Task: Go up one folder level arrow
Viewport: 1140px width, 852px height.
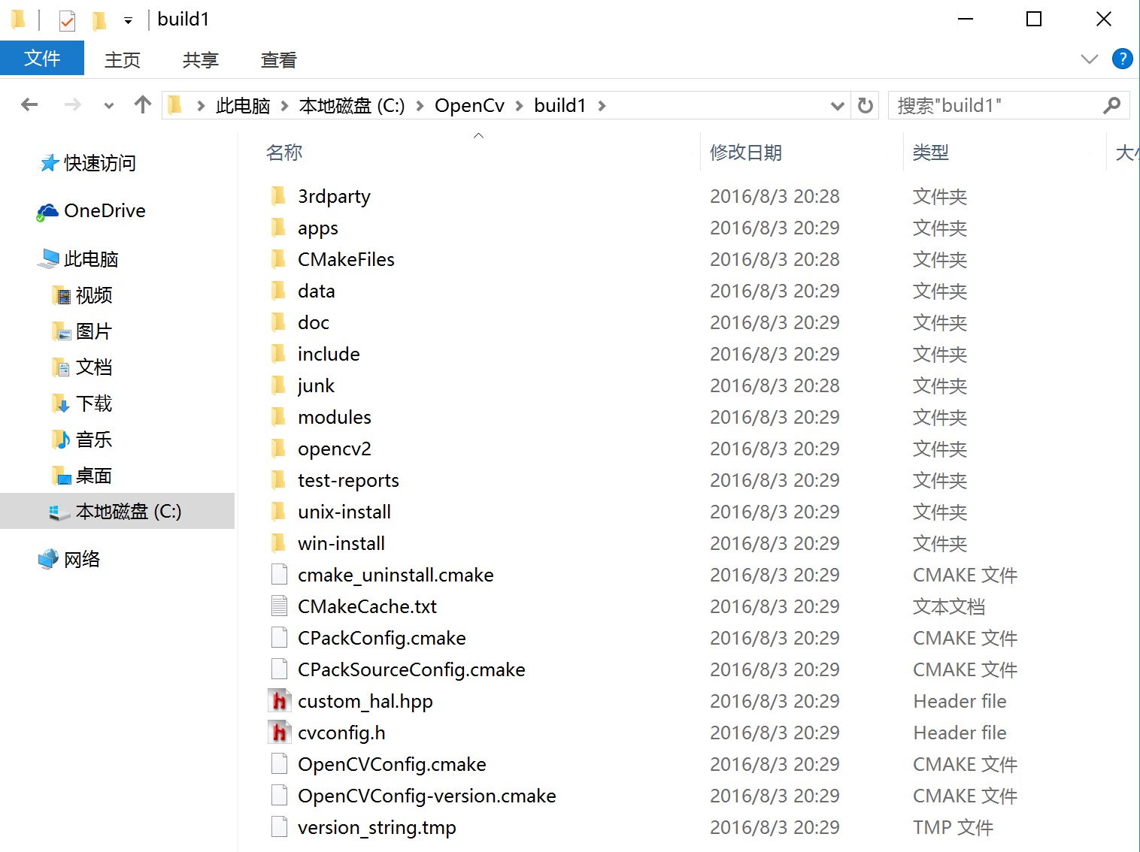Action: pyautogui.click(x=143, y=105)
